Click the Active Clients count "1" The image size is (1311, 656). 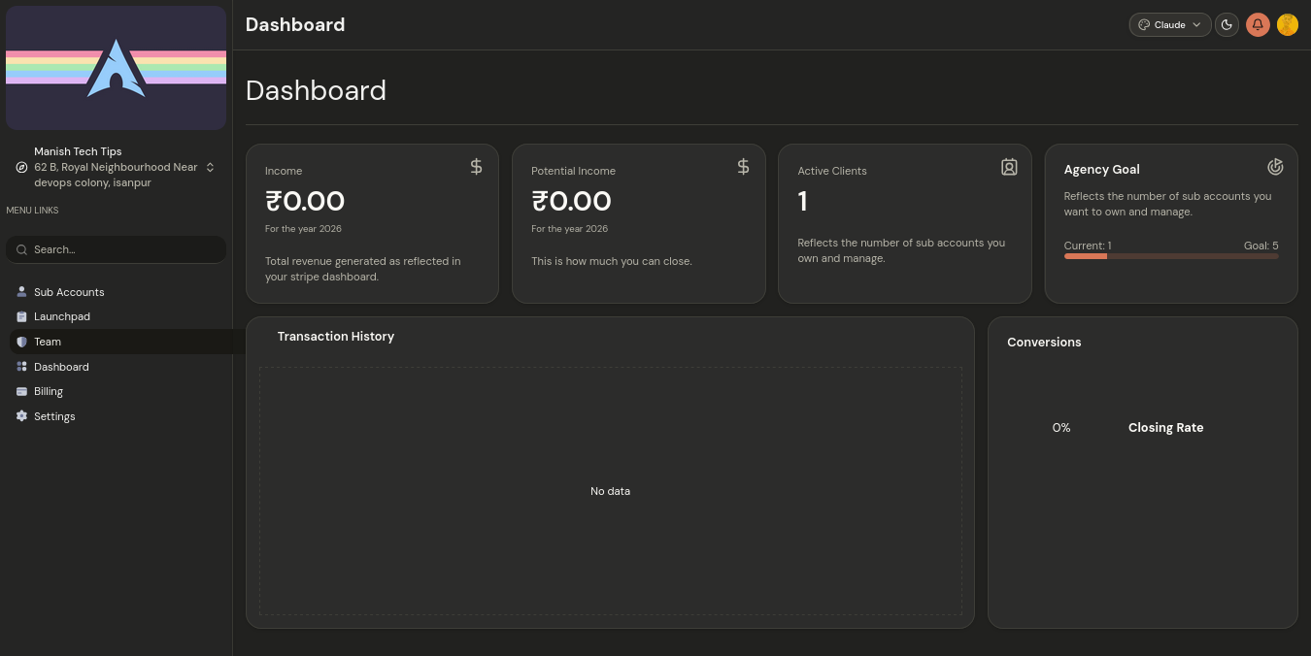pyautogui.click(x=803, y=202)
